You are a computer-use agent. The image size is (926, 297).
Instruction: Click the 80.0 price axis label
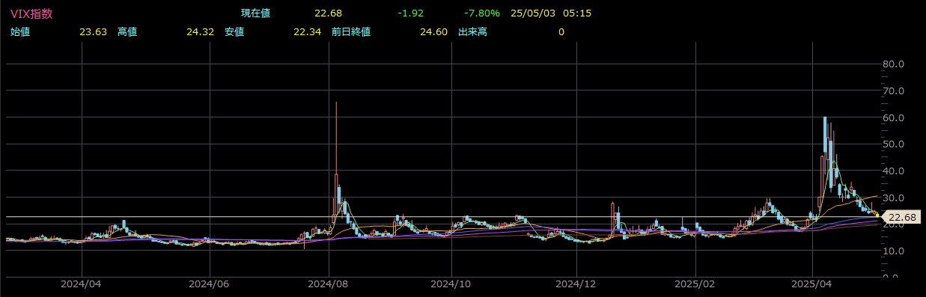[895, 64]
